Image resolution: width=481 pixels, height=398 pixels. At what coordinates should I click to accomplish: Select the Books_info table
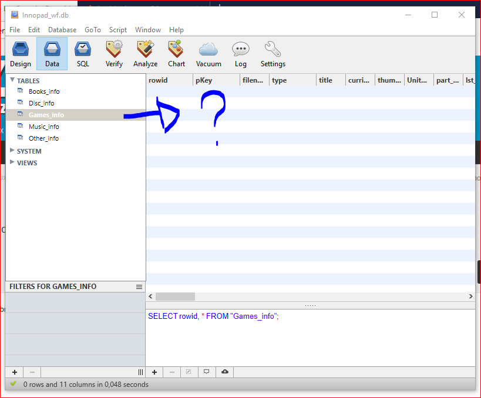coord(43,91)
